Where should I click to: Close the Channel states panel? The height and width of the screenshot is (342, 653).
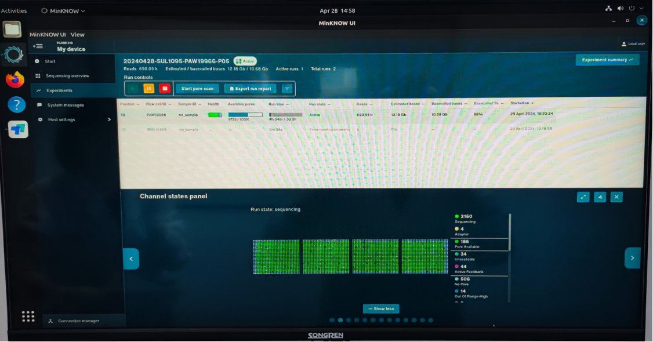(616, 197)
